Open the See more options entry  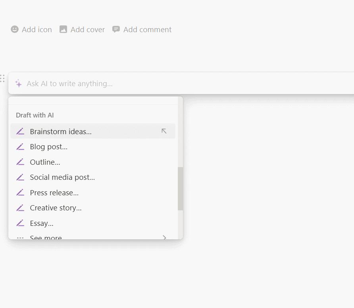pos(46,237)
